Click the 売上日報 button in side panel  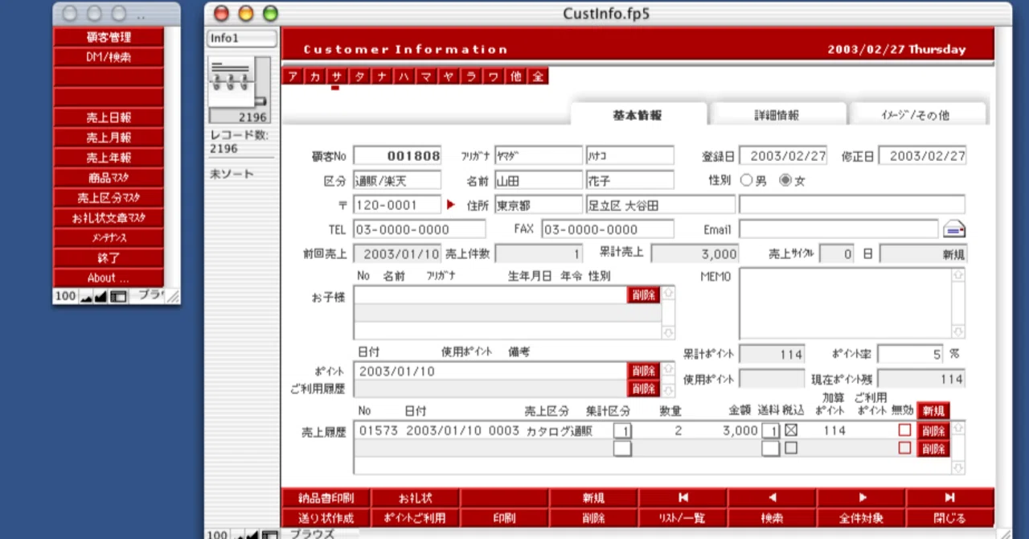pyautogui.click(x=109, y=117)
